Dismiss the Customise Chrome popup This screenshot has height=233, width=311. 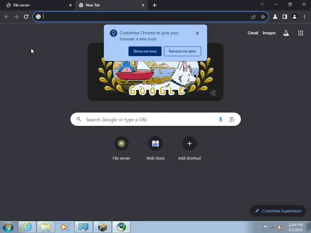point(197,33)
